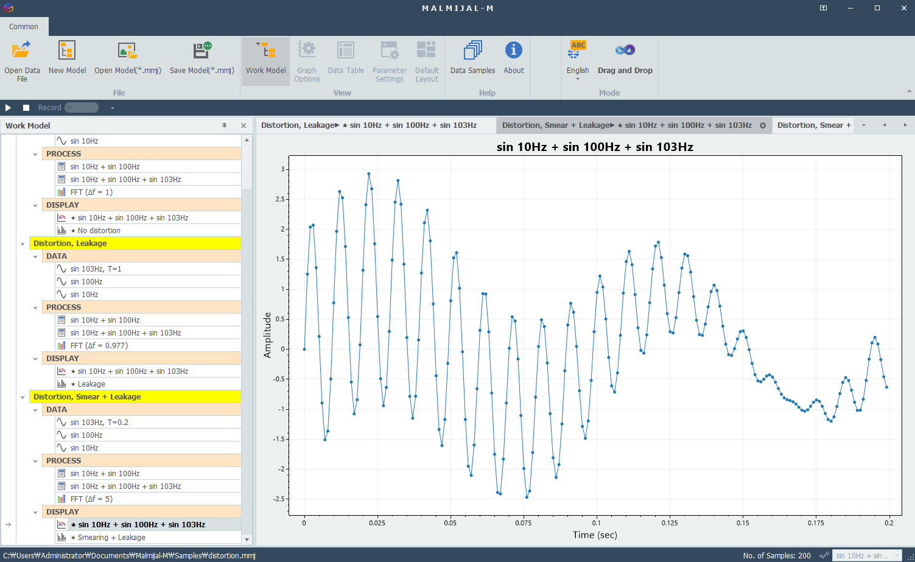Open the document tab list dropdown
This screenshot has height=562, width=915.
[x=863, y=125]
